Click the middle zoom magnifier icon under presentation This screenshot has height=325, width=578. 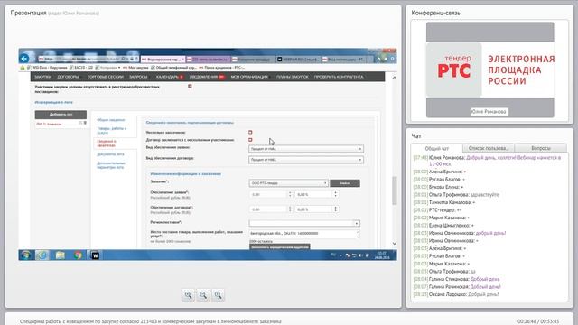pyautogui.click(x=203, y=295)
